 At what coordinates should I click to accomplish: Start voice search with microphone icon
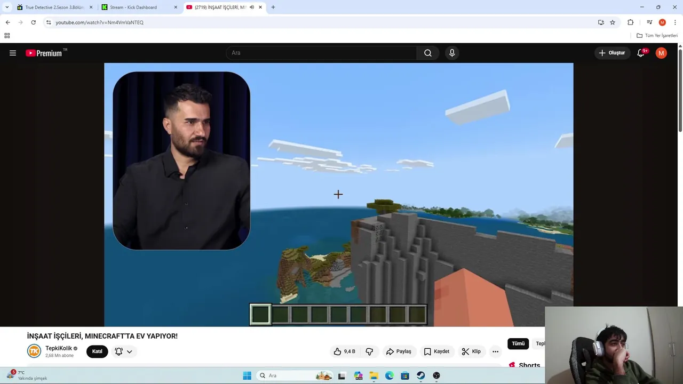click(x=452, y=53)
